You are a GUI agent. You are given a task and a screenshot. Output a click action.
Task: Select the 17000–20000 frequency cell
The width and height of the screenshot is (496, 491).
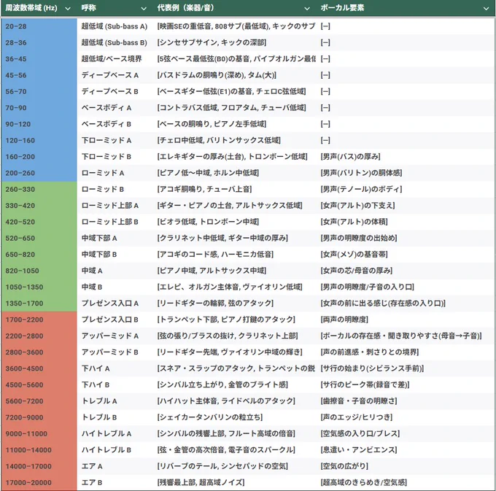click(39, 482)
